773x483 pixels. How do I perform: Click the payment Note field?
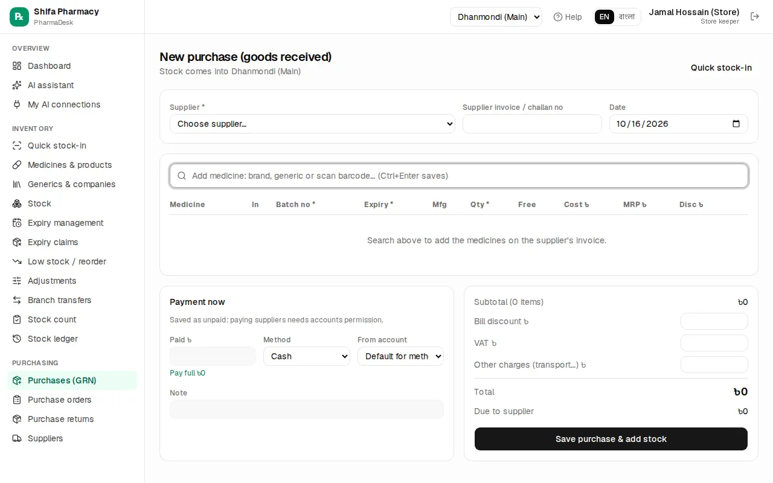tap(307, 409)
